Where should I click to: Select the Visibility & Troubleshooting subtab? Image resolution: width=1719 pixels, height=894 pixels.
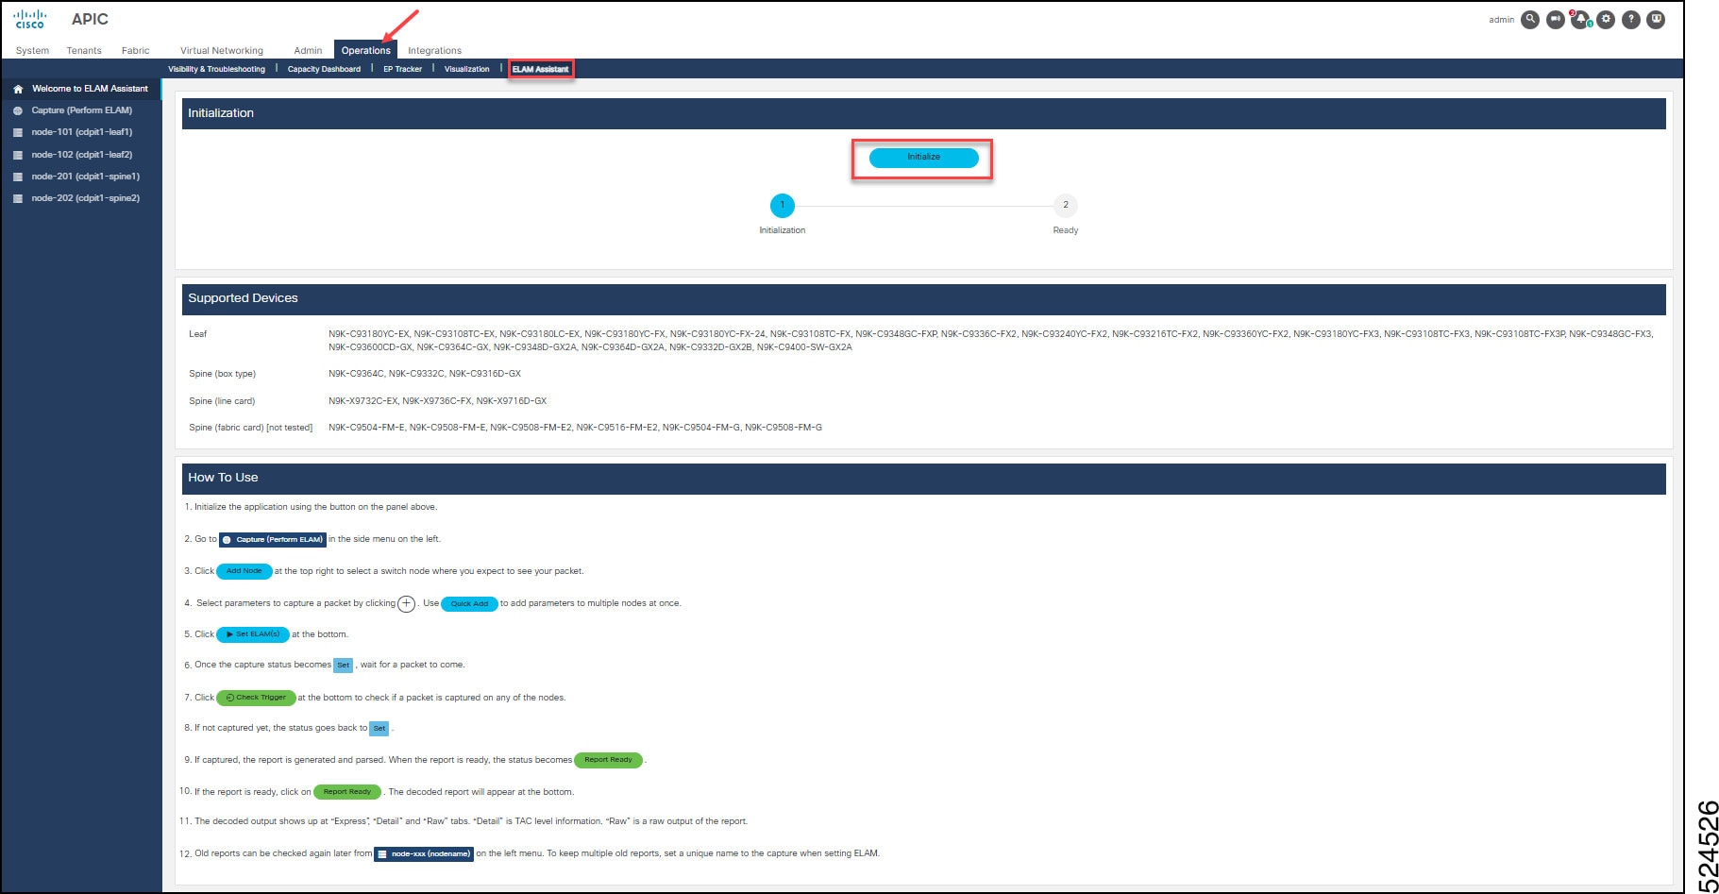[215, 68]
